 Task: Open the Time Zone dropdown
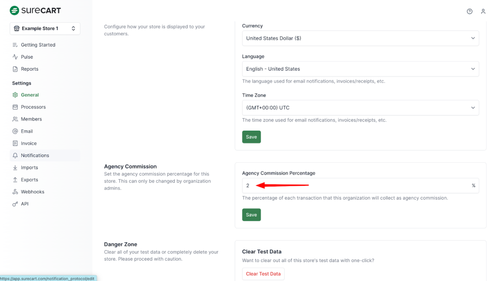(x=360, y=108)
